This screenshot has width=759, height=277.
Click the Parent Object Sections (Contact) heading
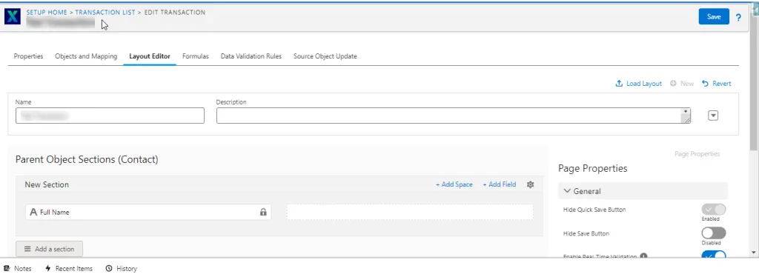pyautogui.click(x=87, y=159)
